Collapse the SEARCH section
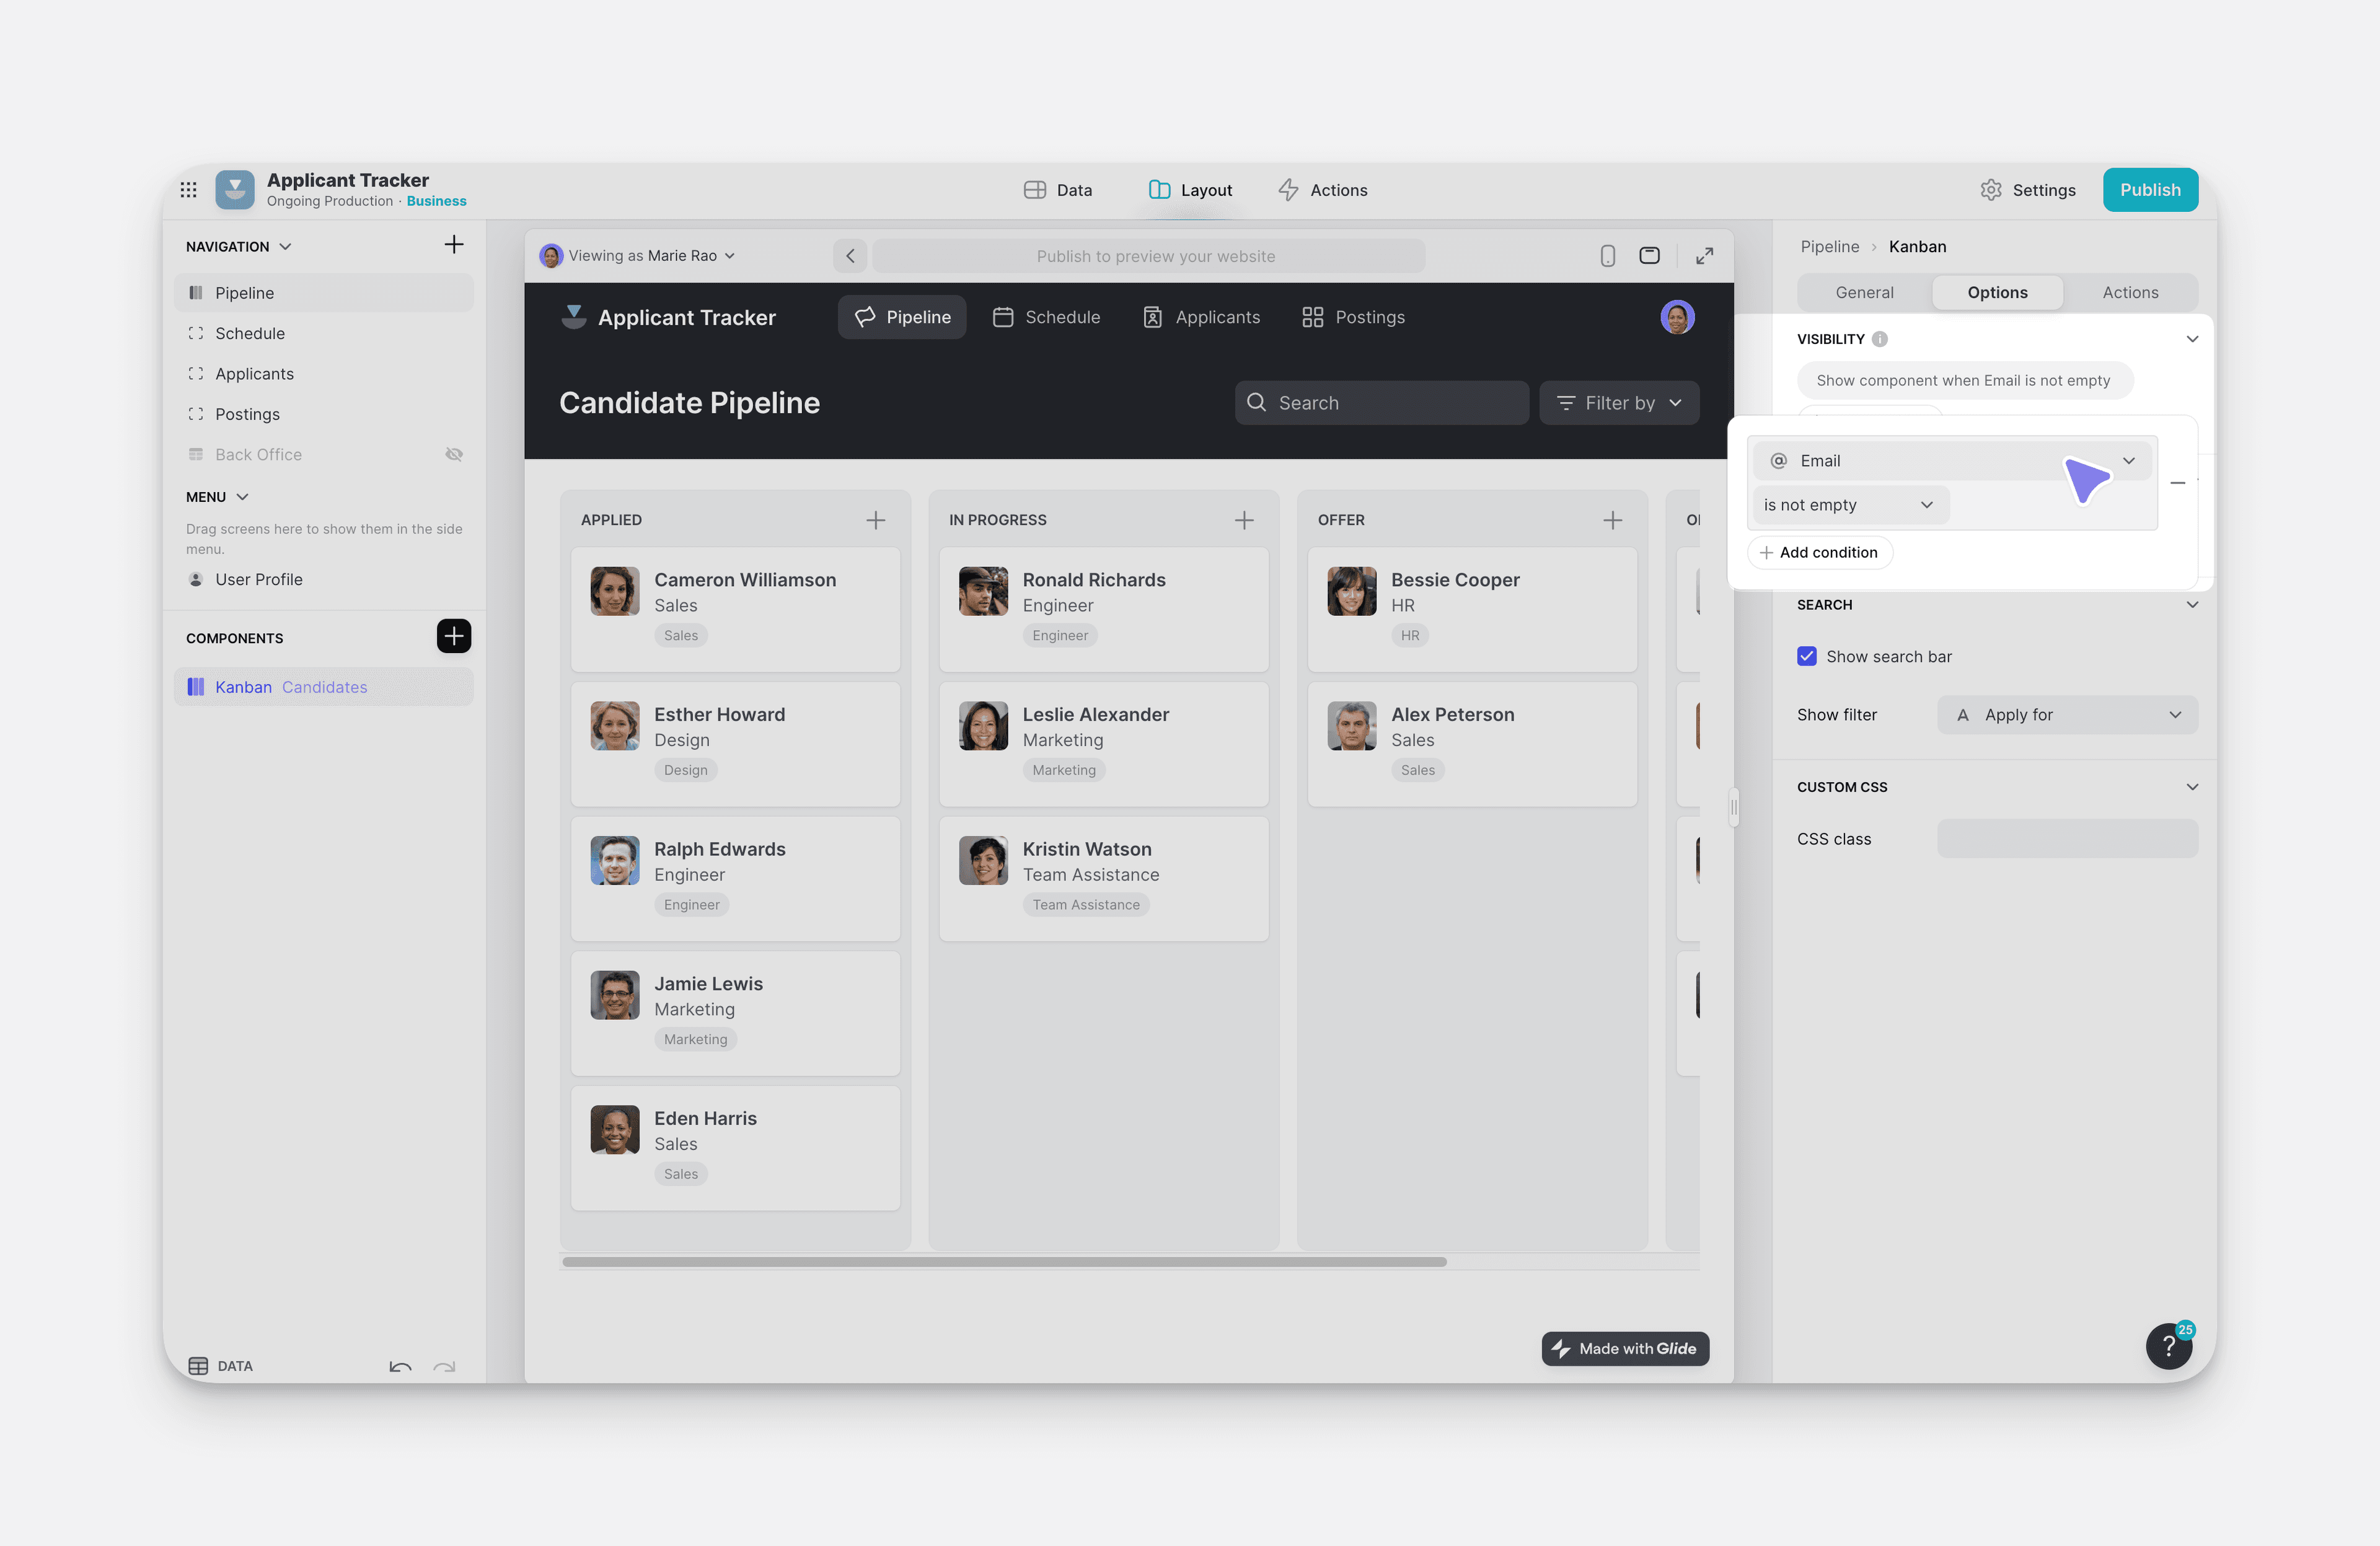2380x1546 pixels. [2192, 605]
